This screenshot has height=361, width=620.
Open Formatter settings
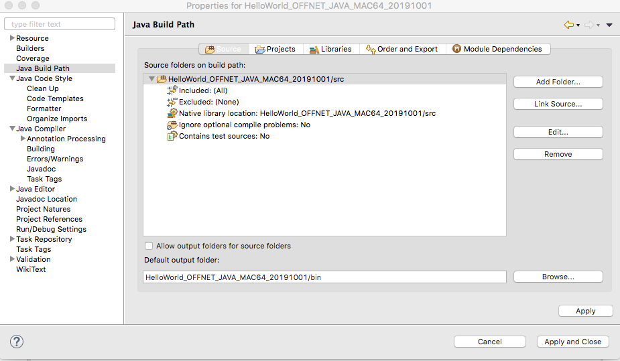pyautogui.click(x=44, y=109)
